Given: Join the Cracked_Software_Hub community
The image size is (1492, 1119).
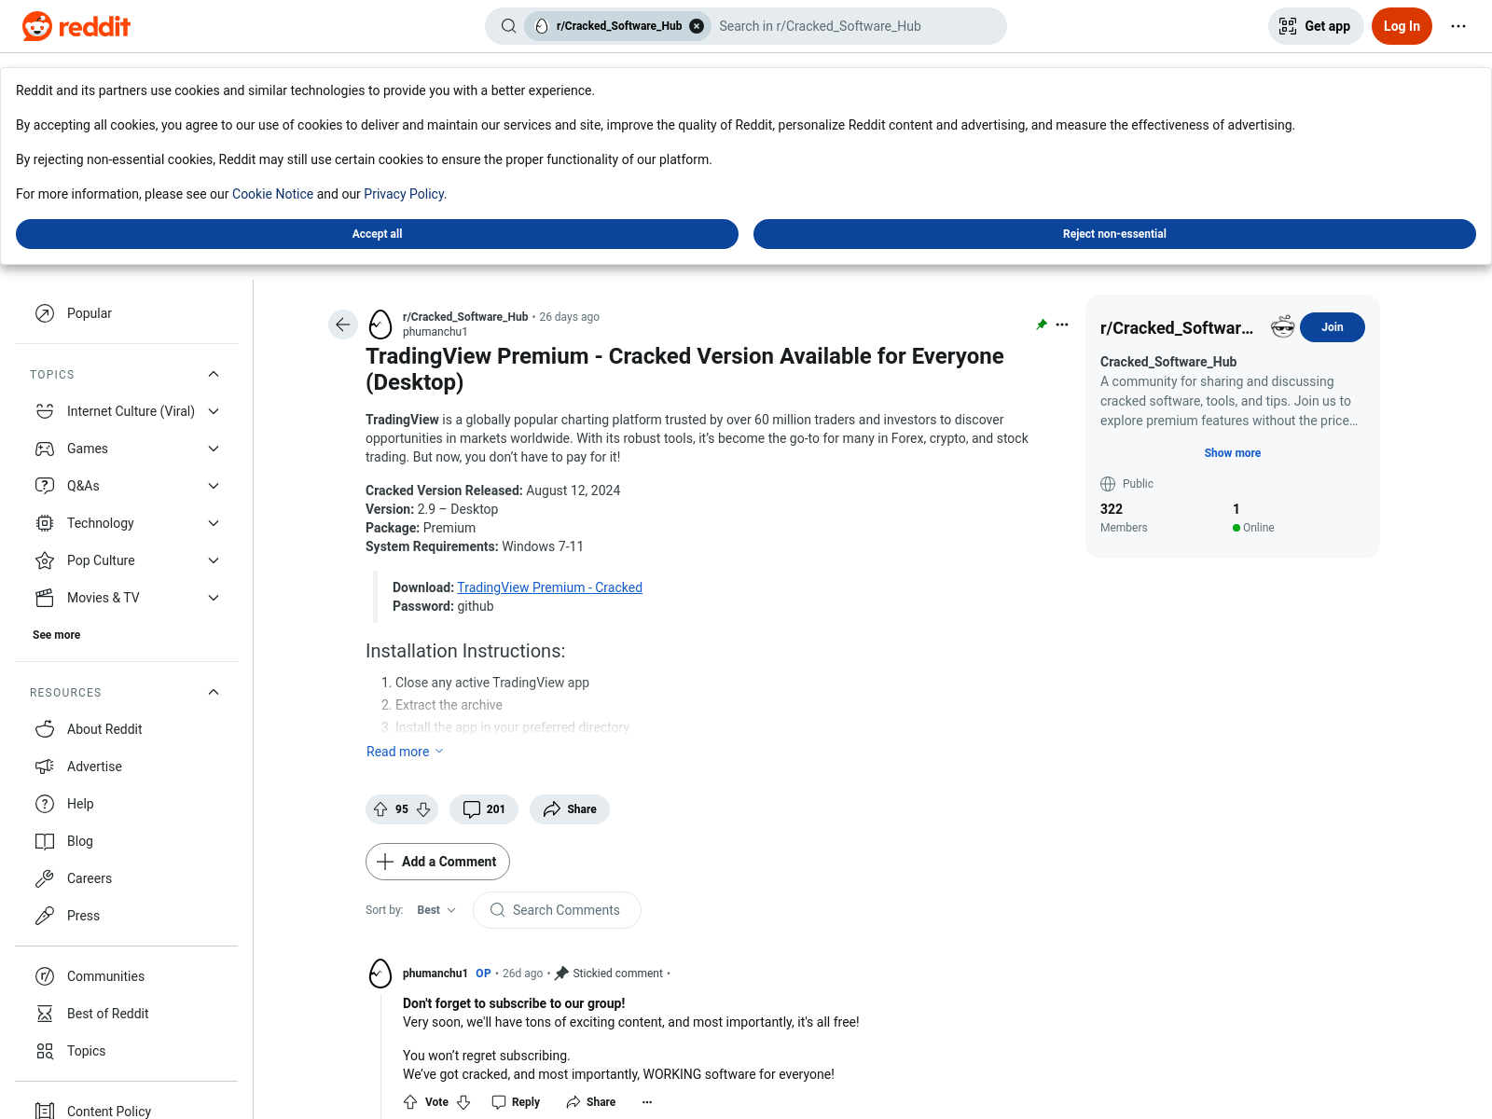Looking at the screenshot, I should click(x=1332, y=327).
